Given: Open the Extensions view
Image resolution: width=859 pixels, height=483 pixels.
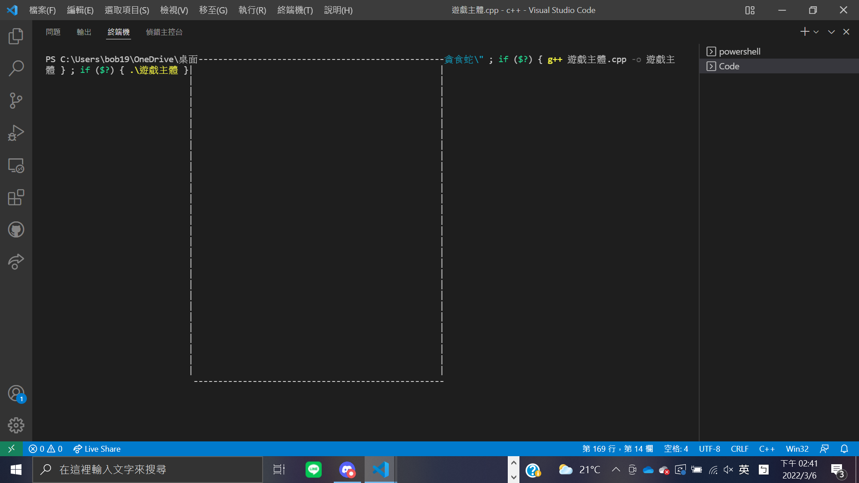Looking at the screenshot, I should (x=16, y=198).
